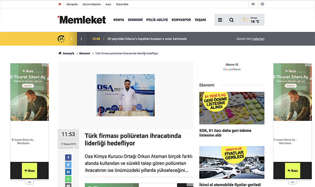Go to the red home icon in top bar

[60, 4]
